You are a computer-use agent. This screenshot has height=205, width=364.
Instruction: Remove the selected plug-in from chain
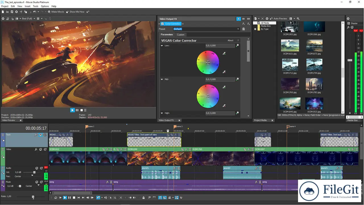[248, 24]
